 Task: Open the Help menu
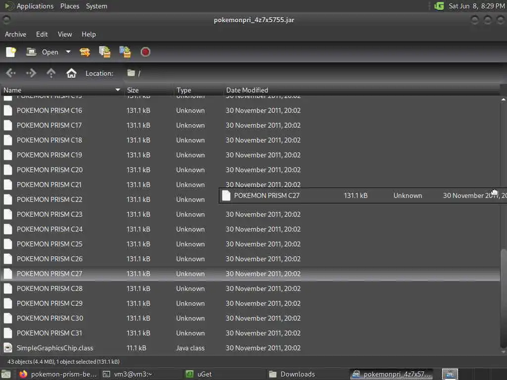(89, 34)
